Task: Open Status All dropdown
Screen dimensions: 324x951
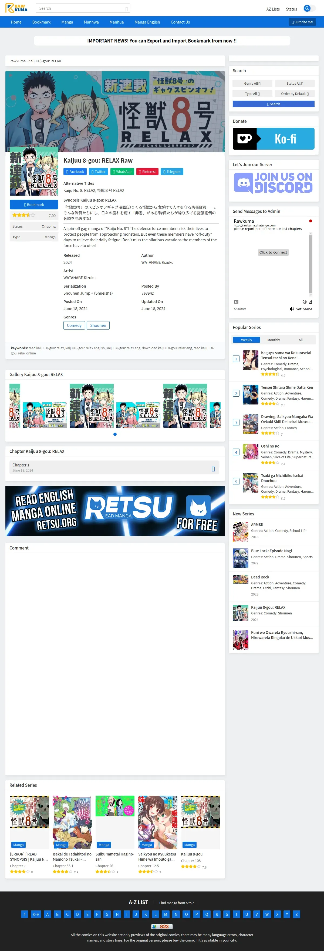Action: point(295,83)
